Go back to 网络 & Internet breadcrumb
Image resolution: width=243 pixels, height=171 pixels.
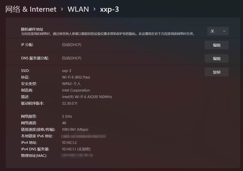point(31,9)
